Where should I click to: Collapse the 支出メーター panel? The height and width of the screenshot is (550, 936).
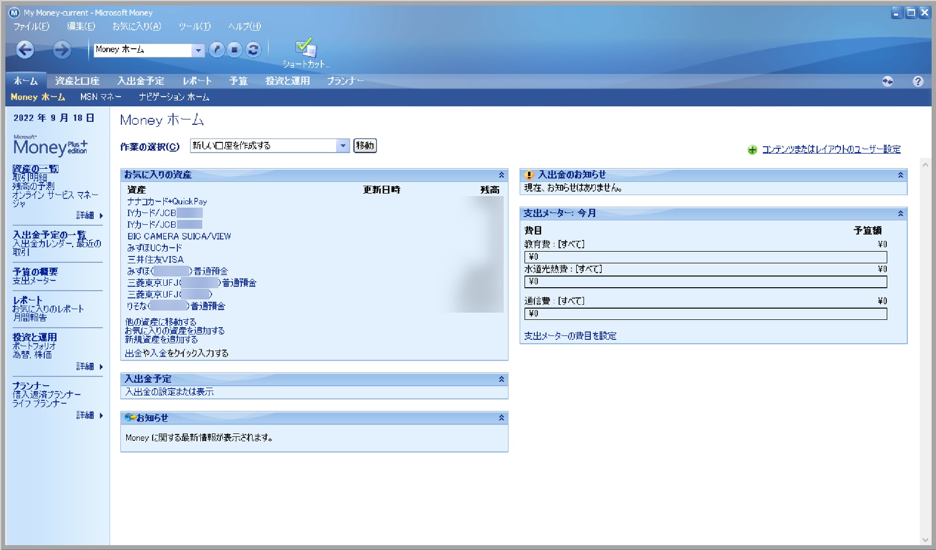[900, 214]
